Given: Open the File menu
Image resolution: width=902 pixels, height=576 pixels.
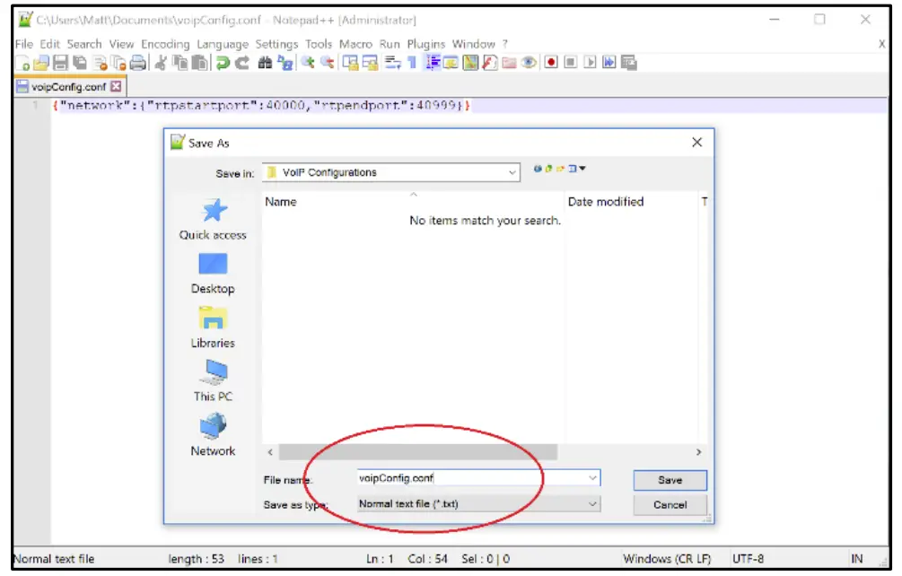Looking at the screenshot, I should [x=24, y=44].
